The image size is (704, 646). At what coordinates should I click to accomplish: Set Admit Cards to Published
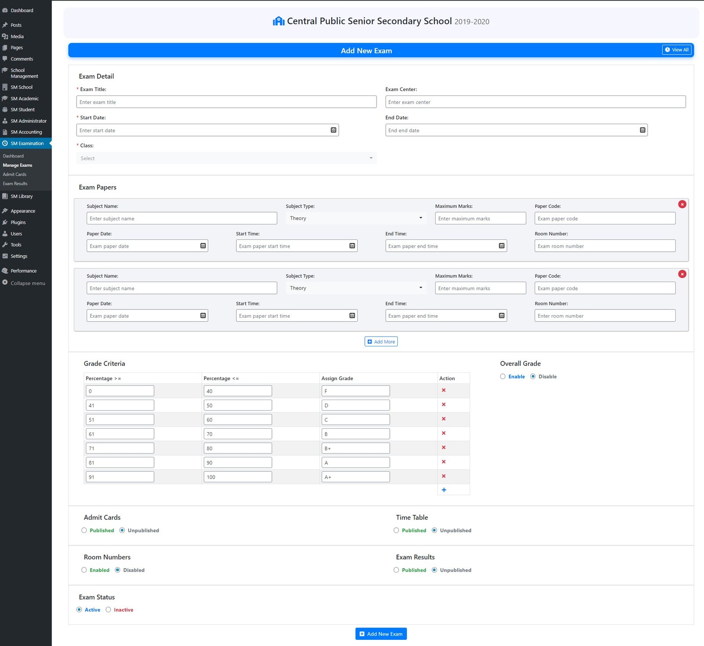pos(84,530)
